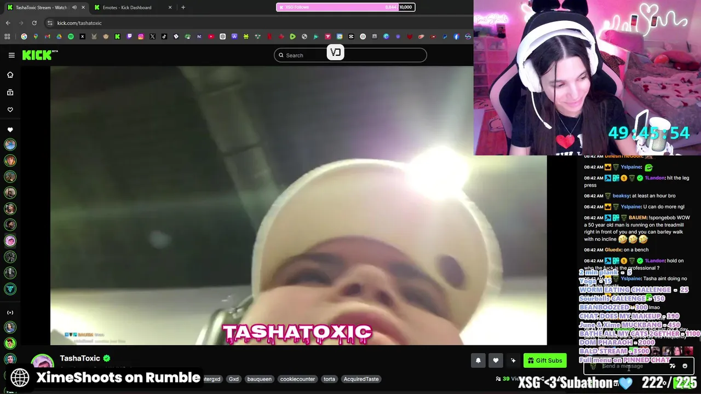The width and height of the screenshot is (701, 394).
Task: Open TashaToxic channel name link
Action: pos(80,358)
